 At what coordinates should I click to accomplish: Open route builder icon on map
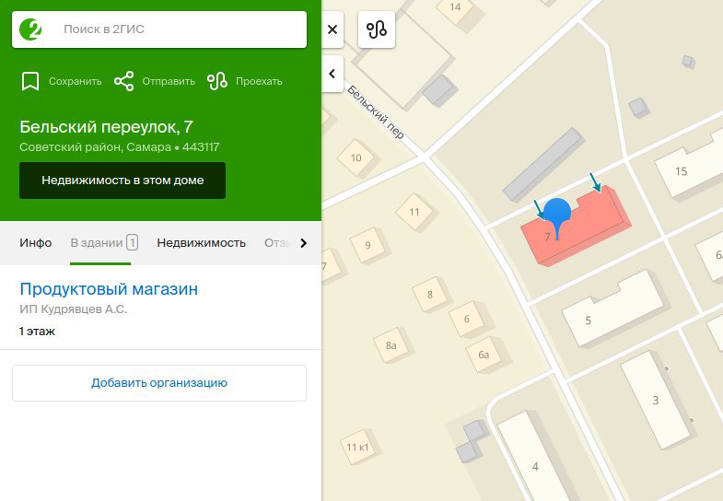click(x=377, y=29)
